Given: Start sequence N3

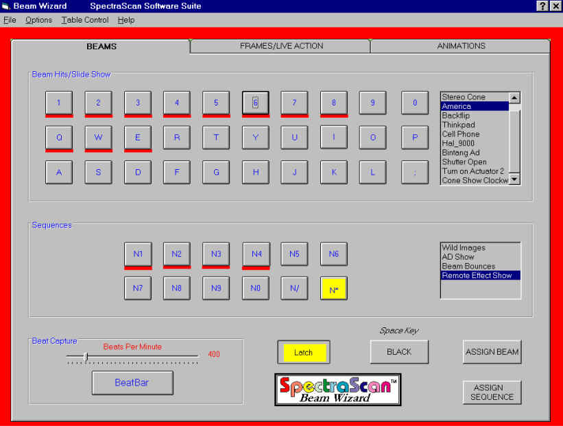Looking at the screenshot, I should pyautogui.click(x=216, y=254).
